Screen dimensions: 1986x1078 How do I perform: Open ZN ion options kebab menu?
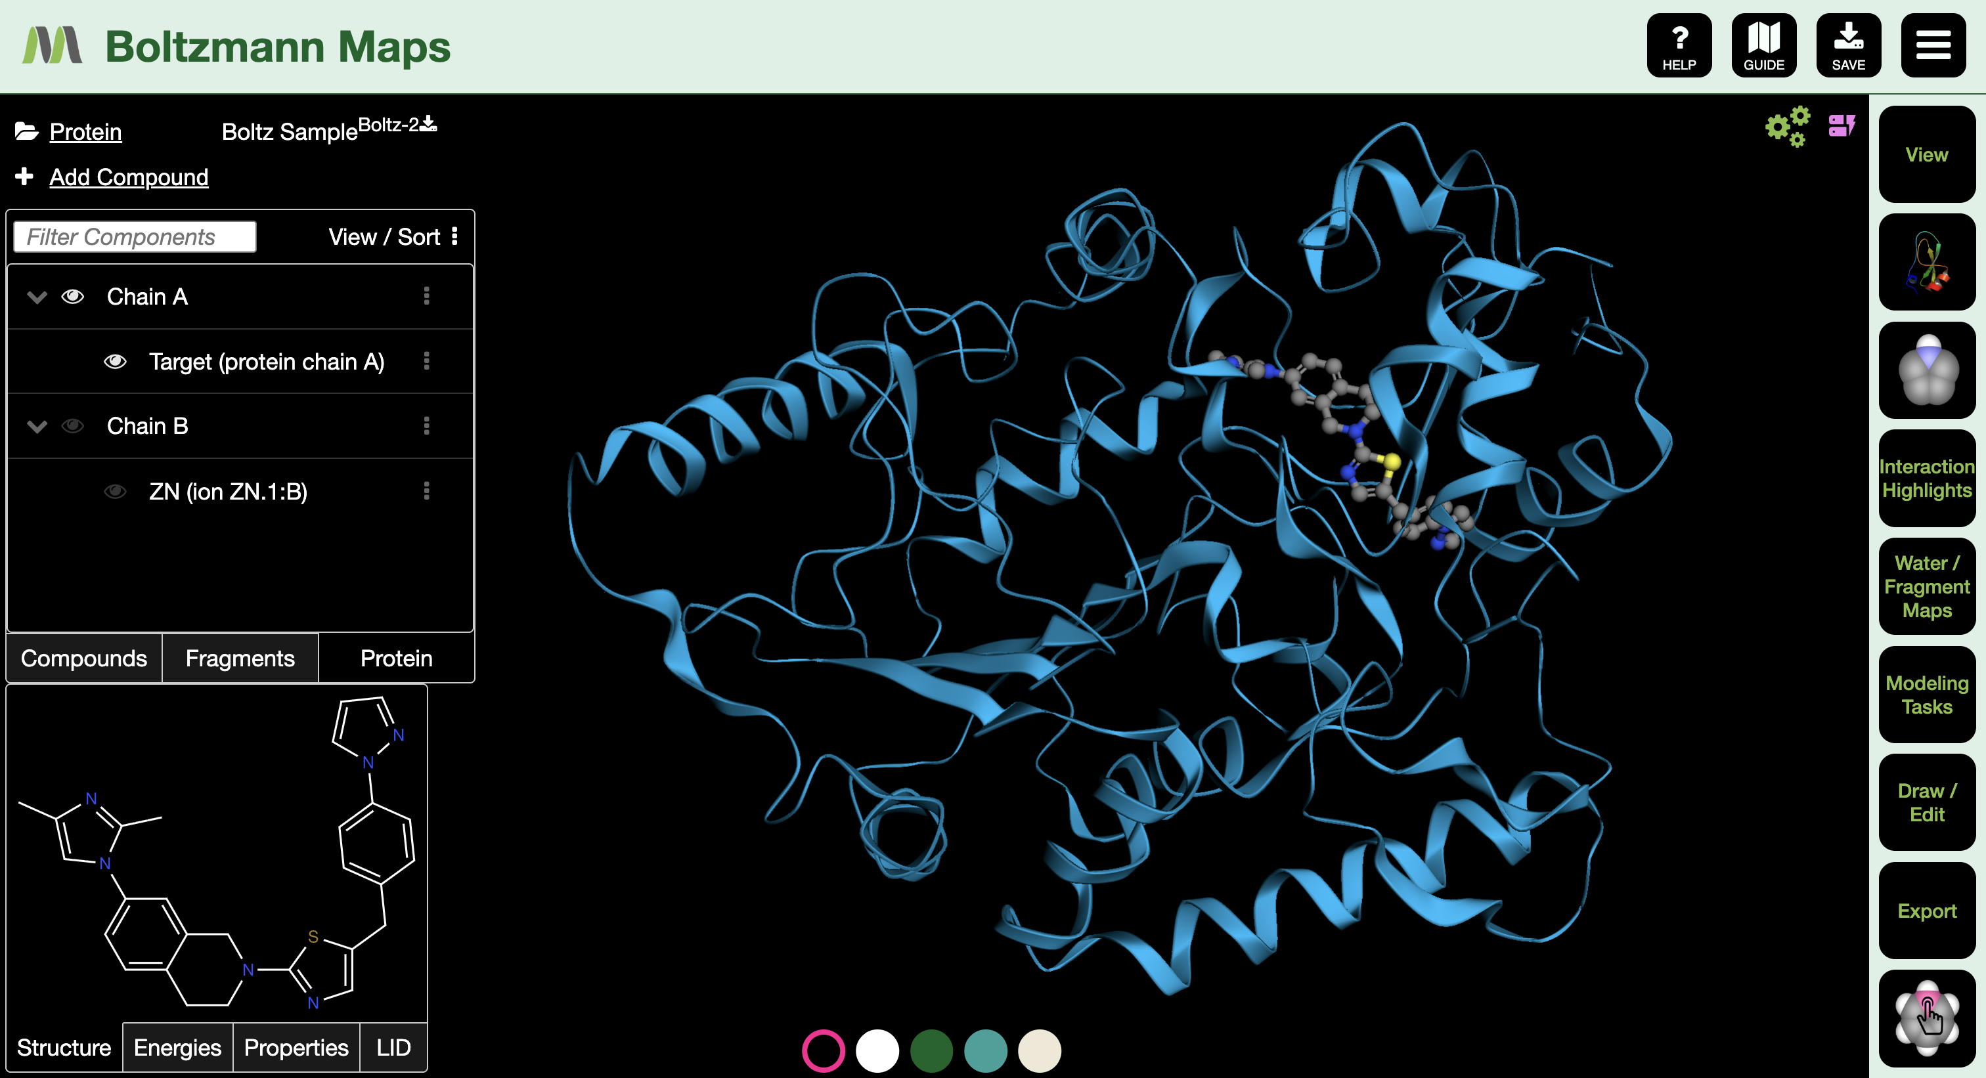426,491
